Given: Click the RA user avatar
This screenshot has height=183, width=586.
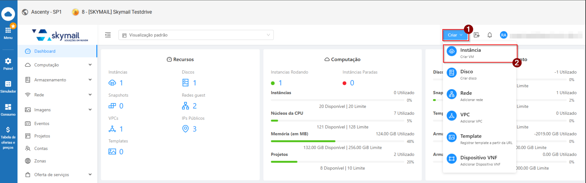Looking at the screenshot, I should [503, 35].
